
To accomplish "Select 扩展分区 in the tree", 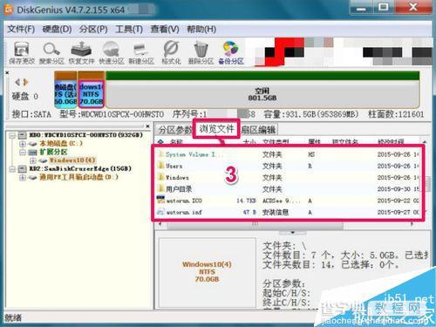I will [x=53, y=152].
